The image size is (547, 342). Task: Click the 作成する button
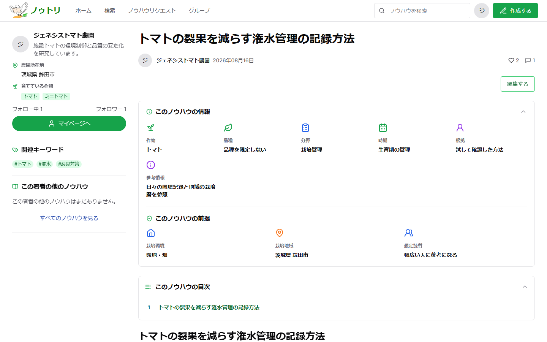(x=515, y=11)
